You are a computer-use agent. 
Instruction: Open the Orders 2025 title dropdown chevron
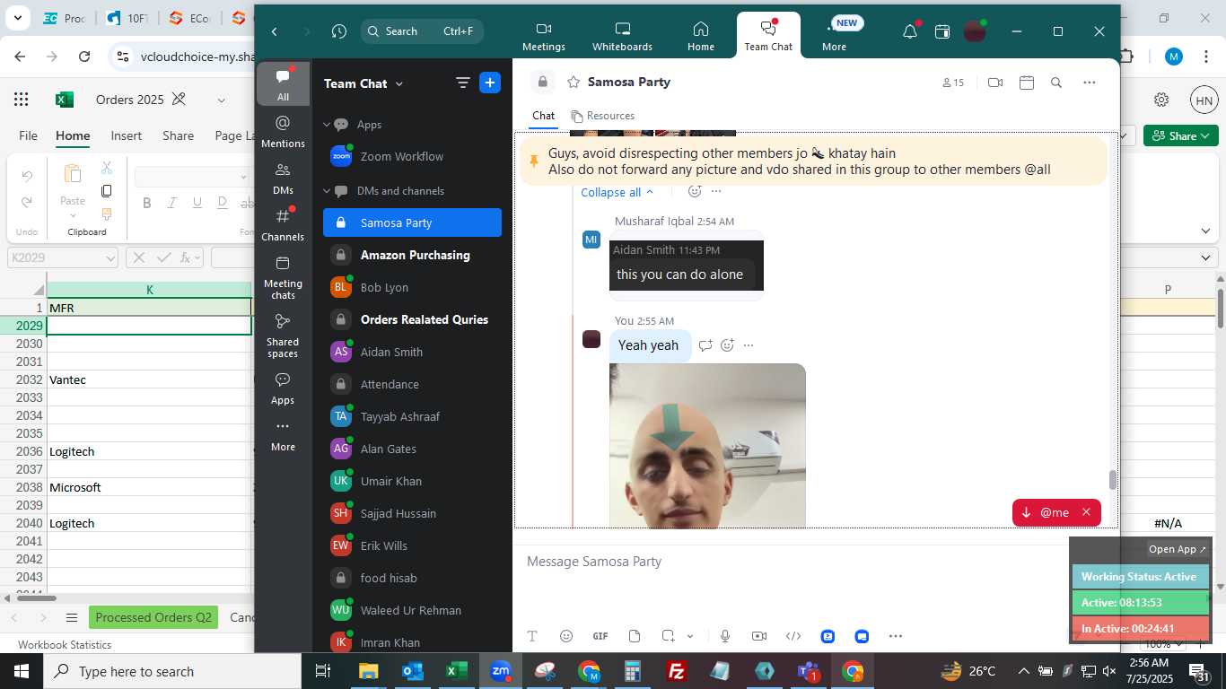click(221, 100)
